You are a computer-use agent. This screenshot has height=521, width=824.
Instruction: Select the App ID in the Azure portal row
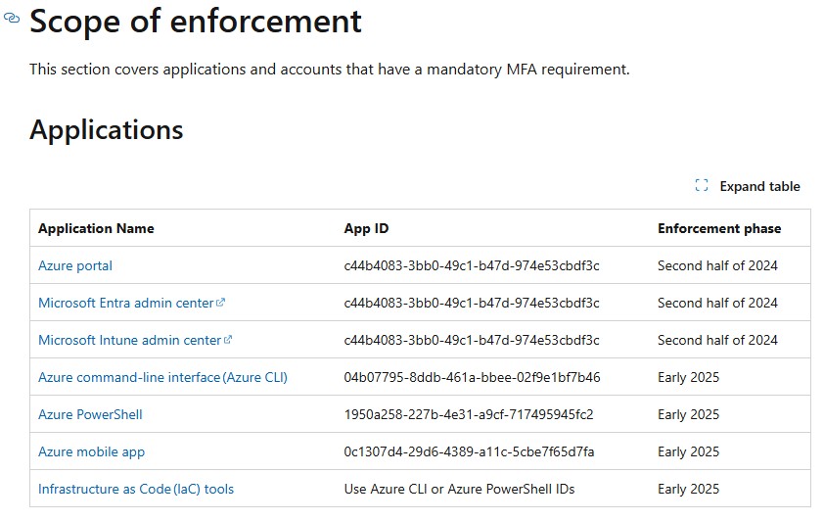point(472,266)
